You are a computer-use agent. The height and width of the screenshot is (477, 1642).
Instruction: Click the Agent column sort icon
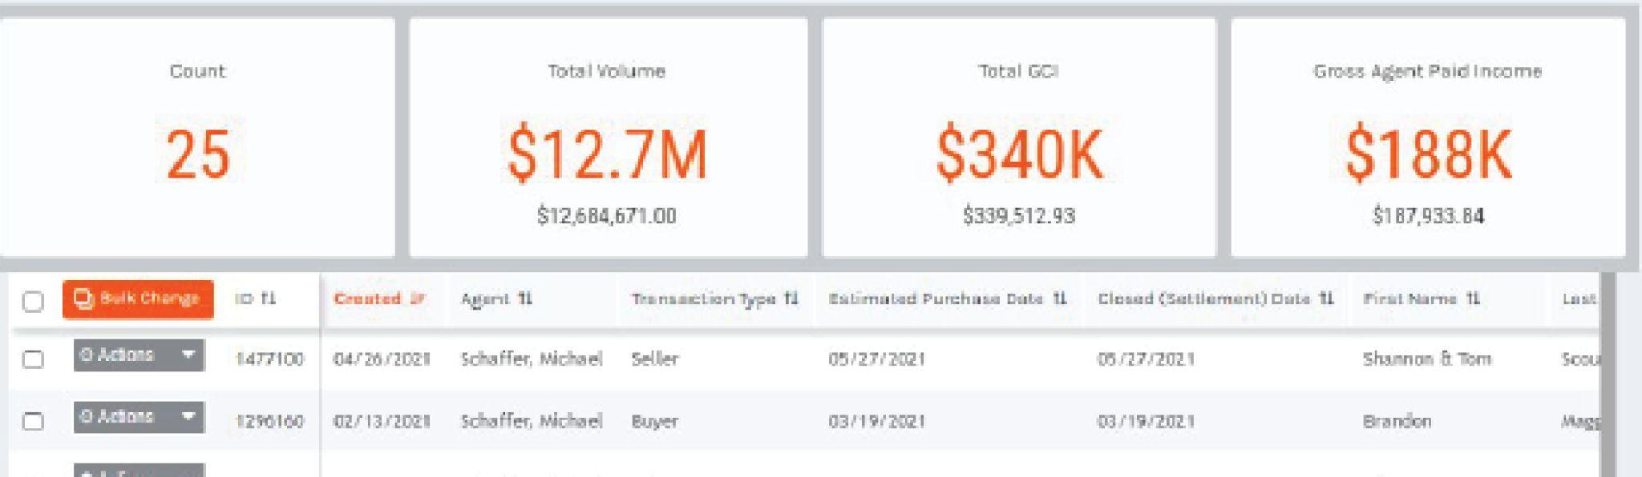[525, 299]
